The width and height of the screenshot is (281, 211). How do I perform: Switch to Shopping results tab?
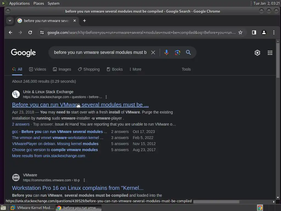(x=89, y=69)
